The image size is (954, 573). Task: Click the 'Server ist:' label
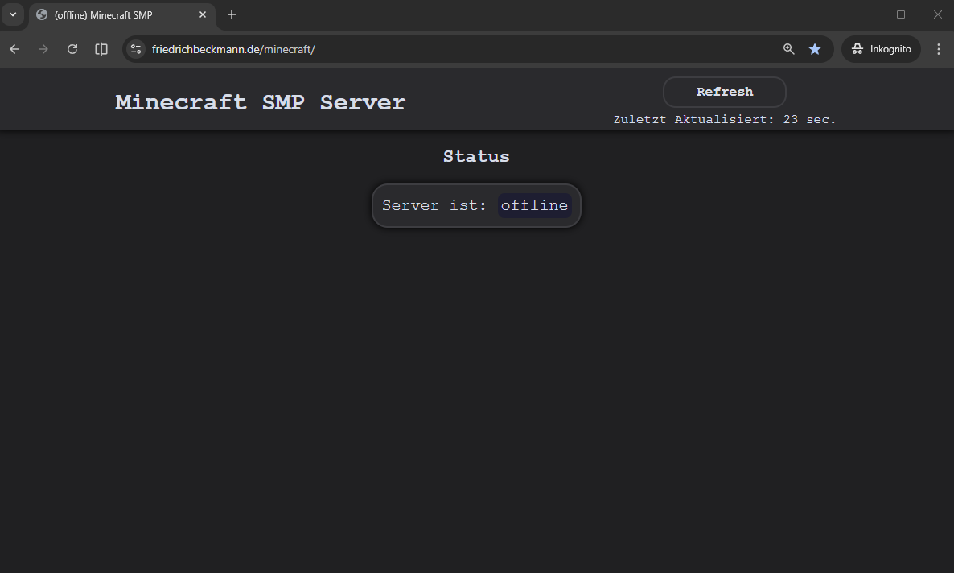434,206
